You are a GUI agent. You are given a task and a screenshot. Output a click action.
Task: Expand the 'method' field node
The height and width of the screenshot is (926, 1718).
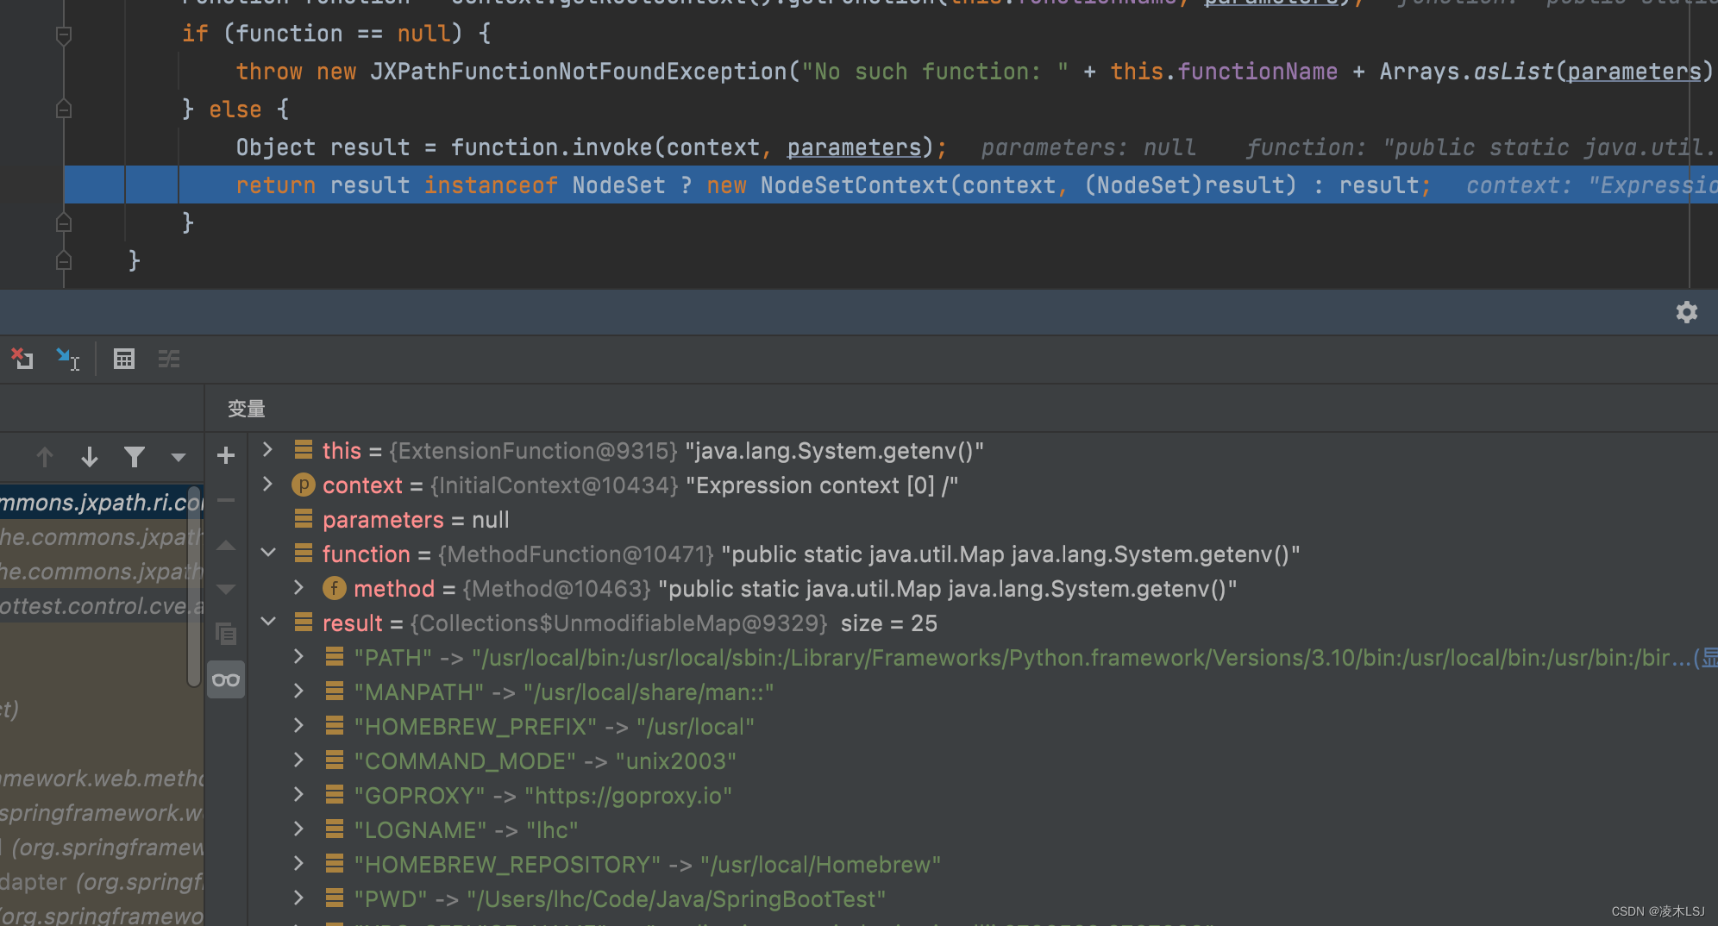298,587
